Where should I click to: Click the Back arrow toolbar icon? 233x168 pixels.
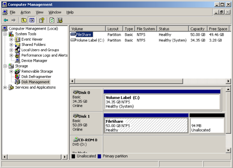click(x=6, y=20)
